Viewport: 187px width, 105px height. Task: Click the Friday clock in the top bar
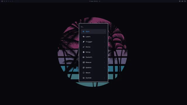tap(93, 1)
